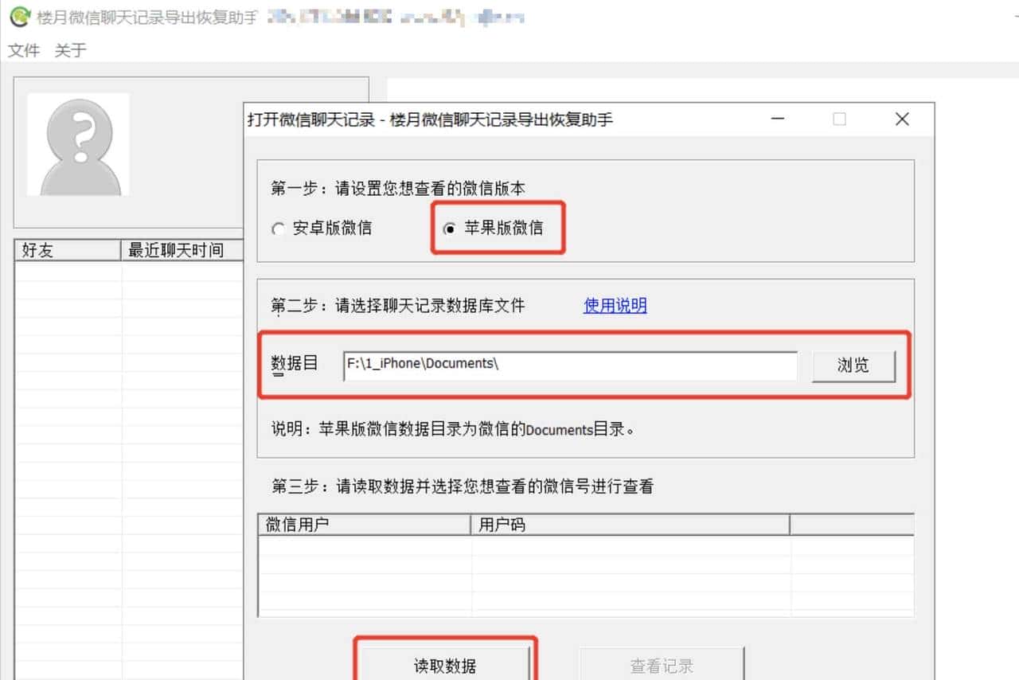The height and width of the screenshot is (680, 1019).
Task: Click inside the data directory path field
Action: (x=569, y=363)
